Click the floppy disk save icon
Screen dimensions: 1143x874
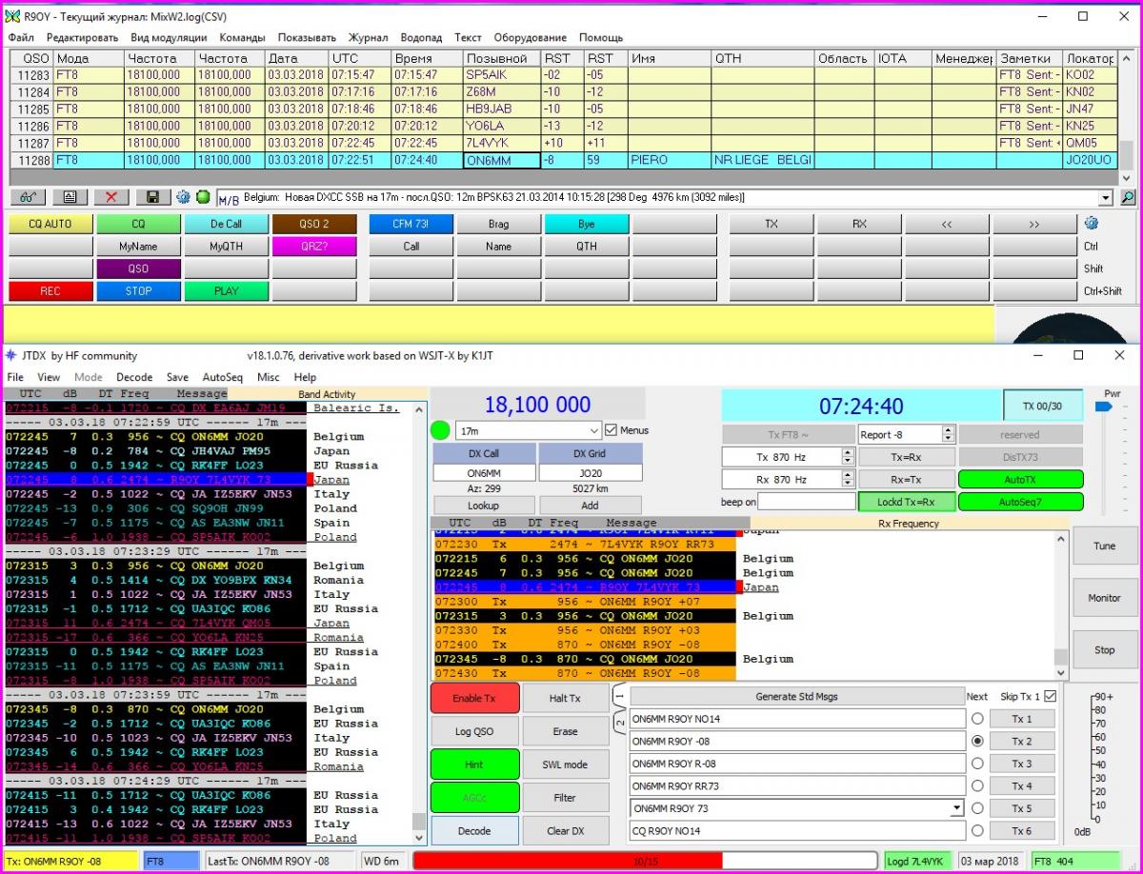tap(152, 197)
